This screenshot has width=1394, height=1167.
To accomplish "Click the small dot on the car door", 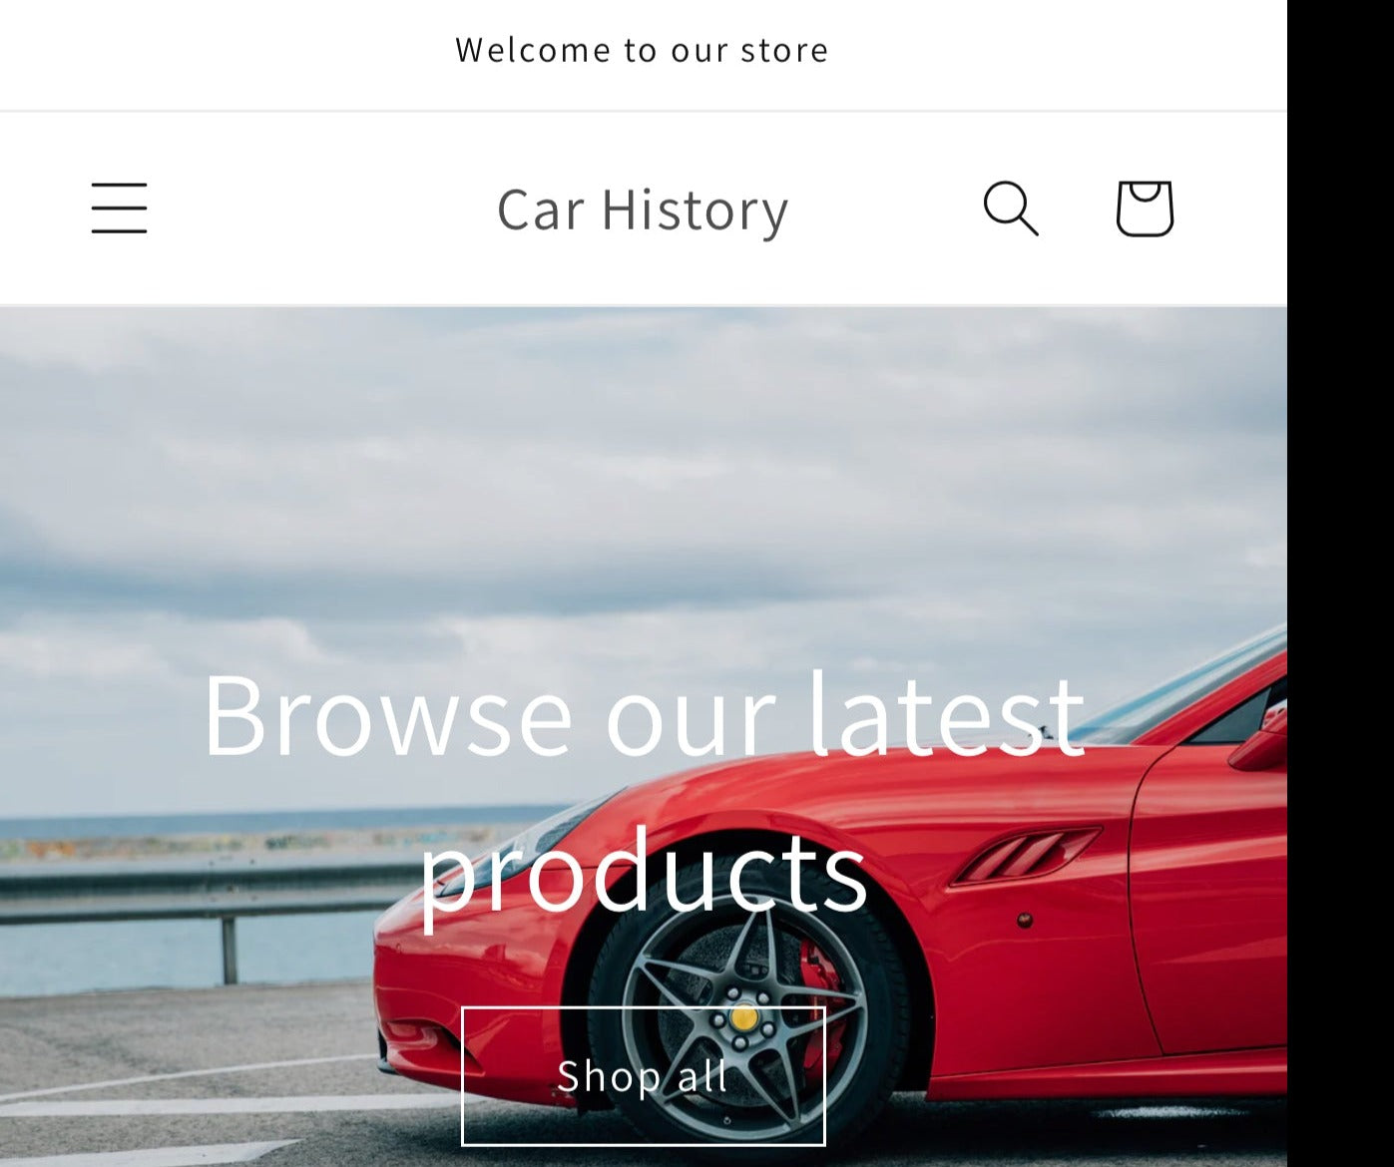I will click(x=1025, y=920).
